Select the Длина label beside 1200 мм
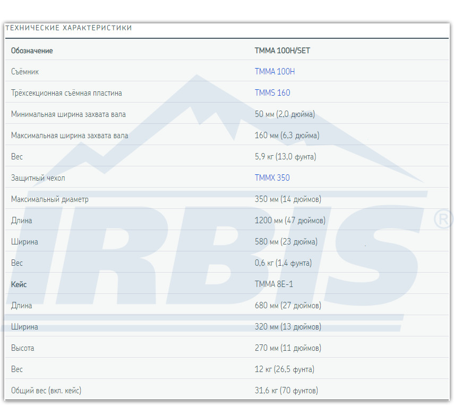Screen dimensions: 454x405 click(21, 221)
